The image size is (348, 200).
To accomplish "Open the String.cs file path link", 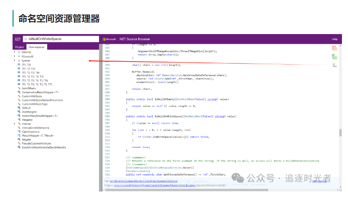I will point(144,181).
